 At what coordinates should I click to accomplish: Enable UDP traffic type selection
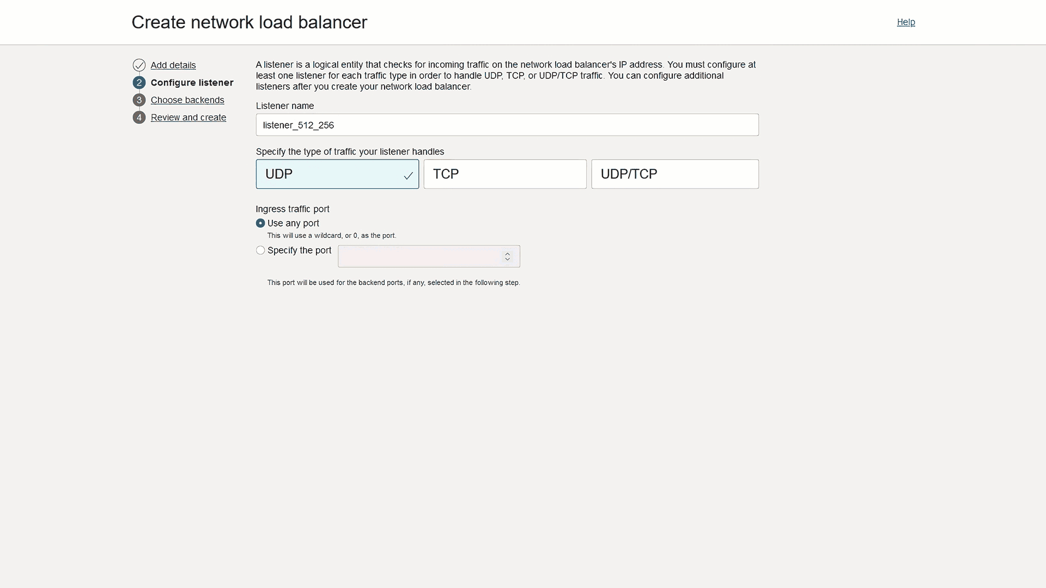338,174
